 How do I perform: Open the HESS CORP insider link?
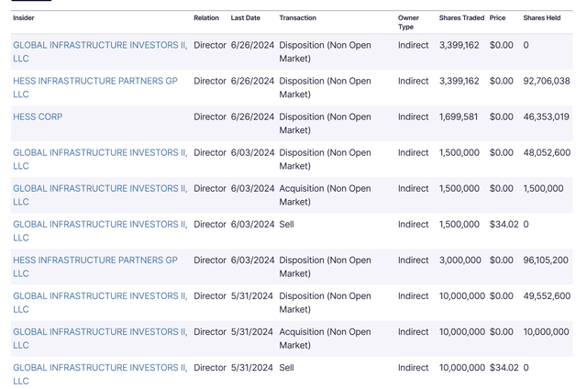coord(38,117)
